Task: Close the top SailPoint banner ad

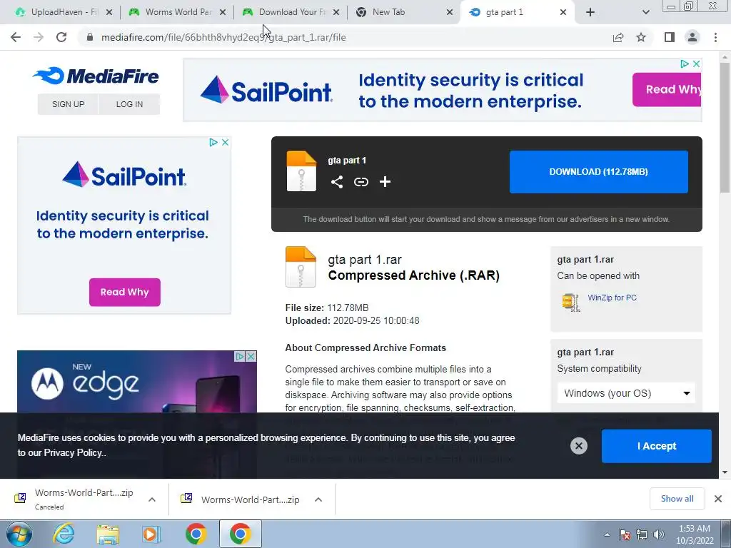Action: tap(696, 64)
